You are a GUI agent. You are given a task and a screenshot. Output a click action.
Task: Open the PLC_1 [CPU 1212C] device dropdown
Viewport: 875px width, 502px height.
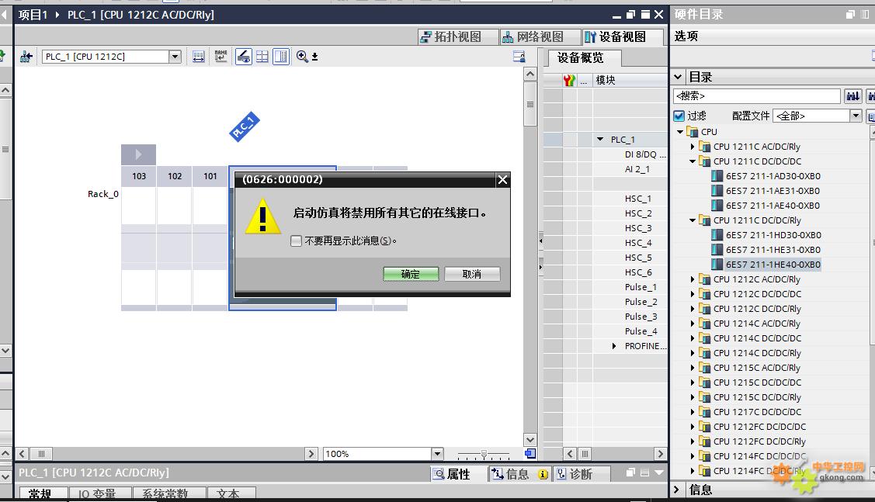tap(175, 57)
